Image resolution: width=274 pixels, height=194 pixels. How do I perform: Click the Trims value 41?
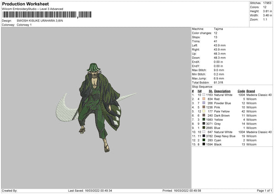tap(215, 41)
